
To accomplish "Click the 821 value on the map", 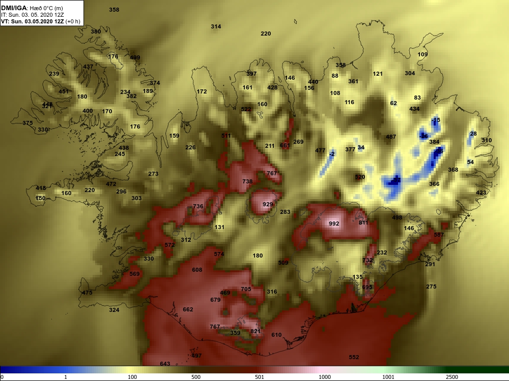I will tap(256, 331).
